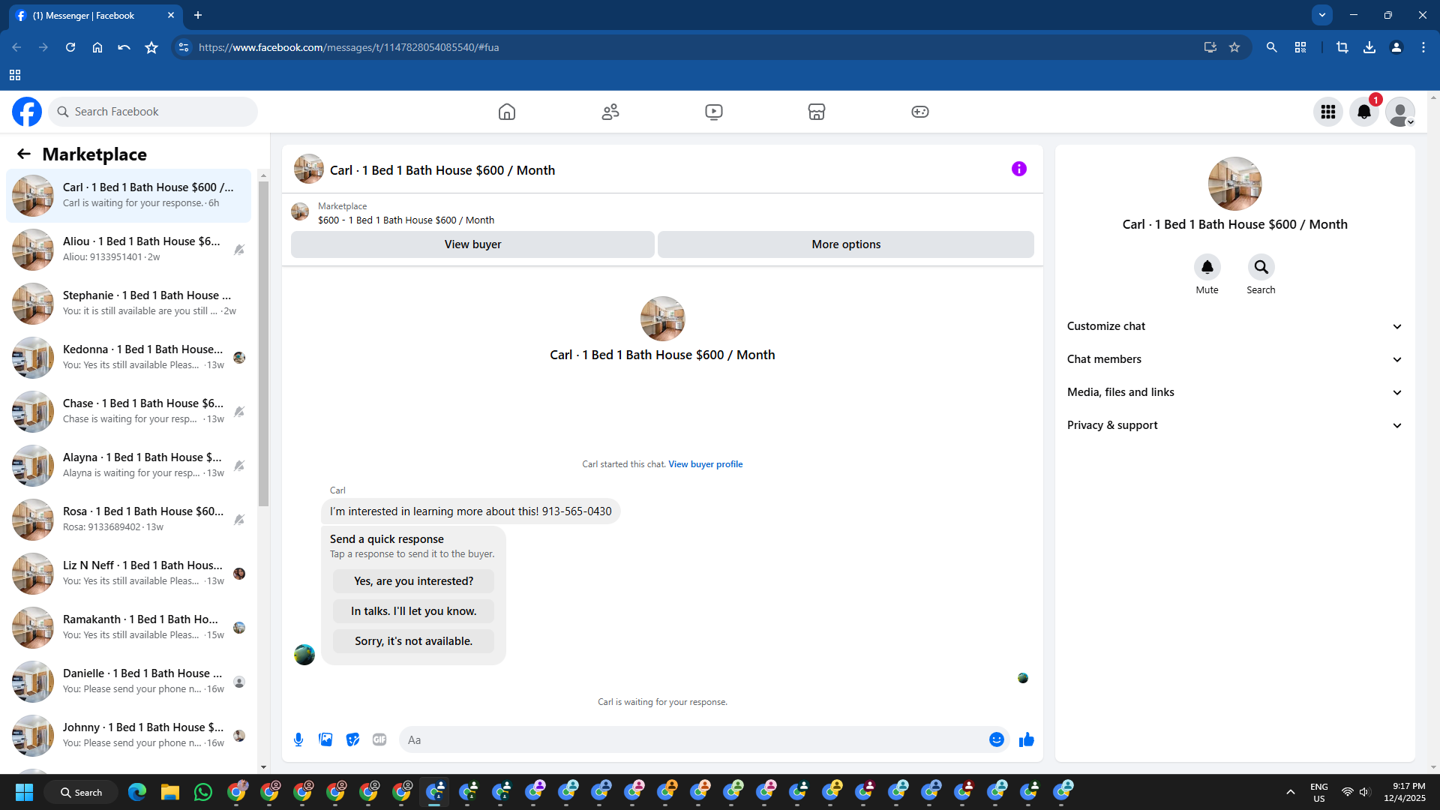Viewport: 1440px width, 810px height.
Task: Open the Facebook Home tab
Action: (507, 112)
